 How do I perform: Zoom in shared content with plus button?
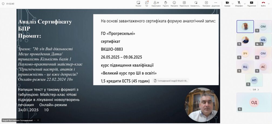(x=38, y=120)
